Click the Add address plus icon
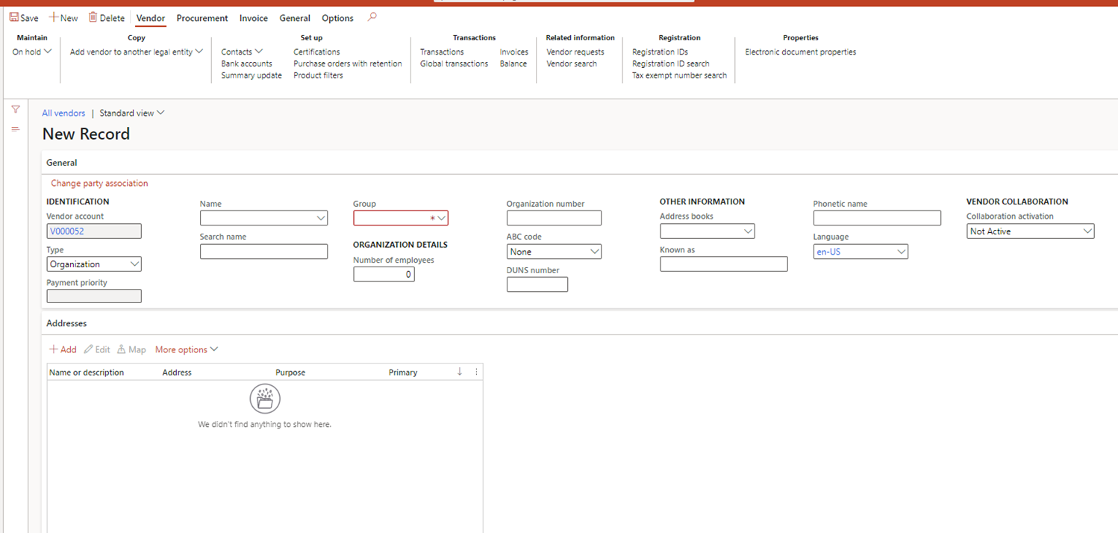 pos(54,349)
